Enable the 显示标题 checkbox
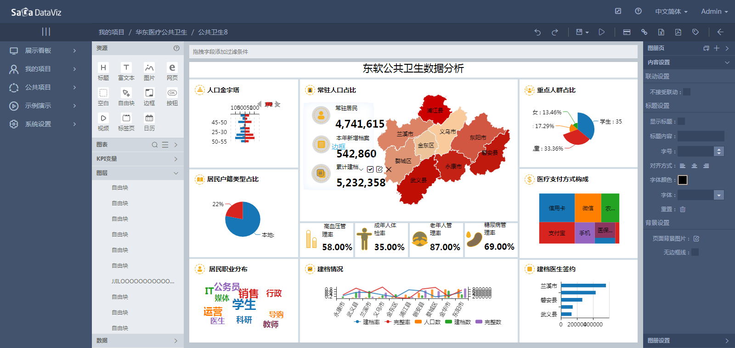The image size is (735, 348). point(681,121)
